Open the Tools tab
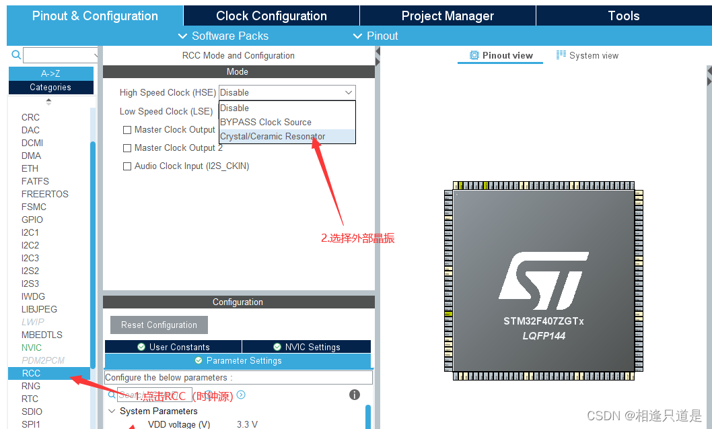The image size is (712, 429). (624, 16)
